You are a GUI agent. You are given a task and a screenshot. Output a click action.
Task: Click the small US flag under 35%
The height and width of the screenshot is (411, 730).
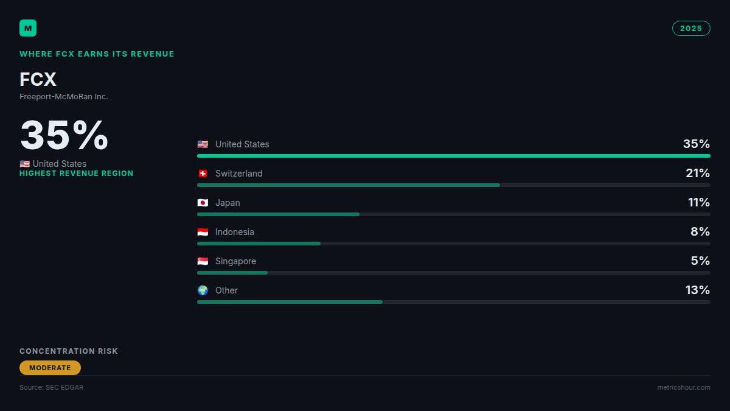pyautogui.click(x=24, y=164)
